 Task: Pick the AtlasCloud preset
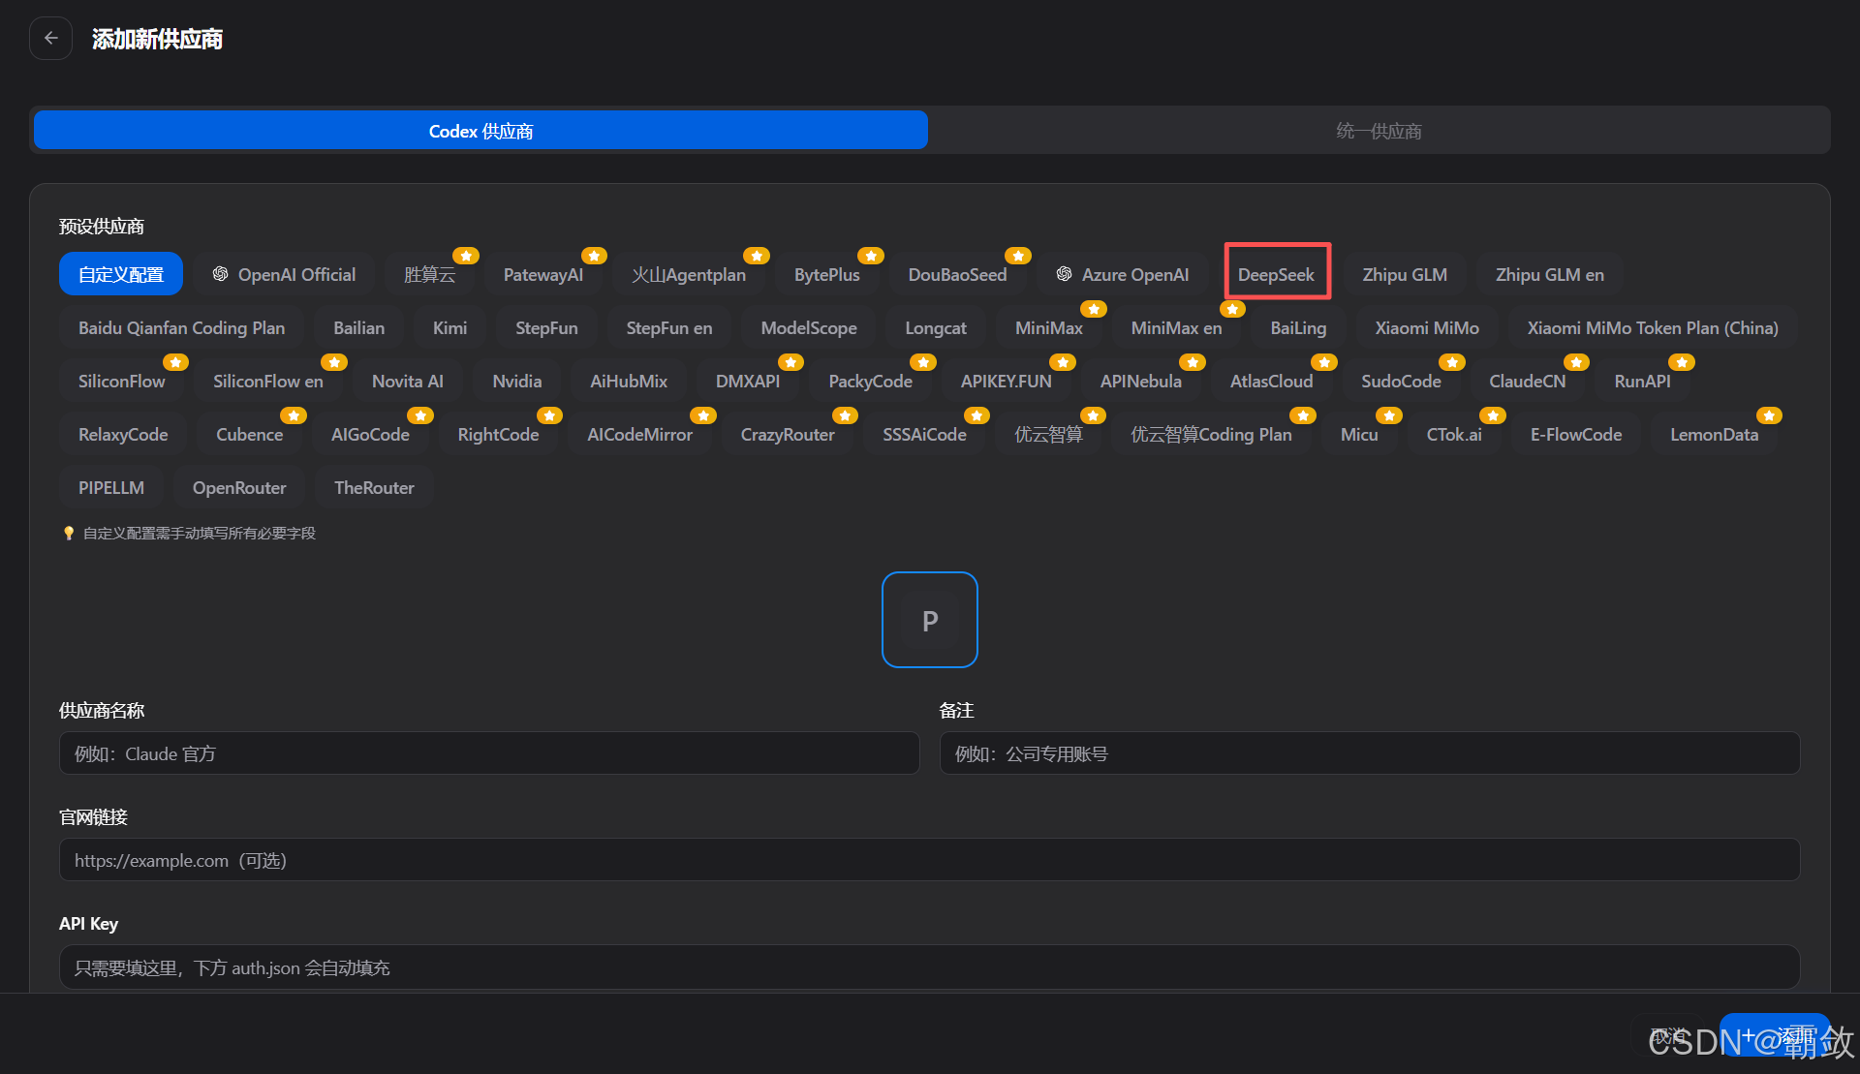[1272, 381]
